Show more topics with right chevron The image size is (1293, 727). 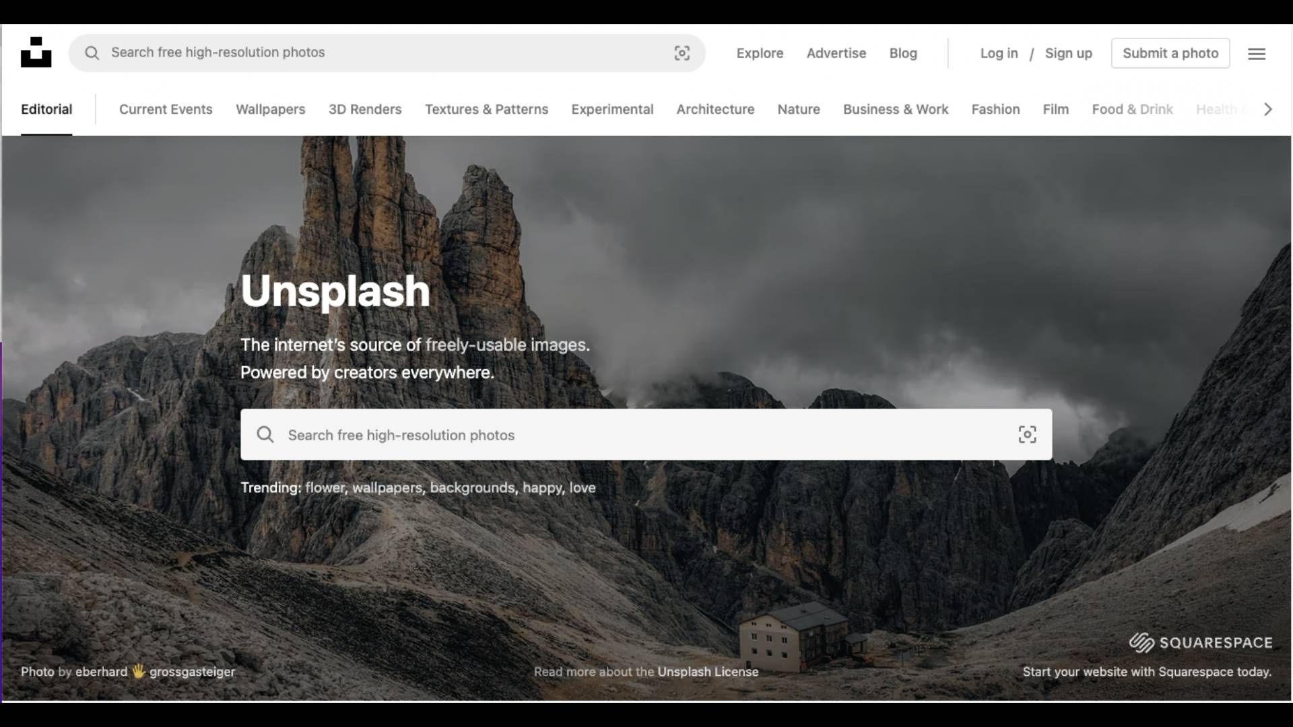click(x=1268, y=109)
